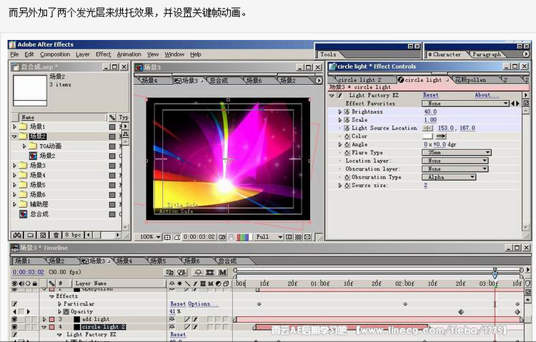Collapse the 场景2 folder in Project panel
The height and width of the screenshot is (342, 536).
[14, 136]
